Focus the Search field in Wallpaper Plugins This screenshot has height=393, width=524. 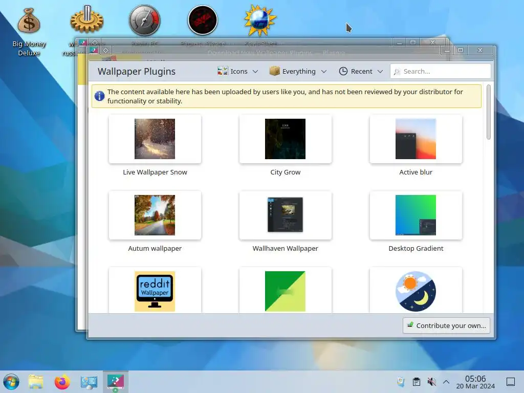[441, 71]
